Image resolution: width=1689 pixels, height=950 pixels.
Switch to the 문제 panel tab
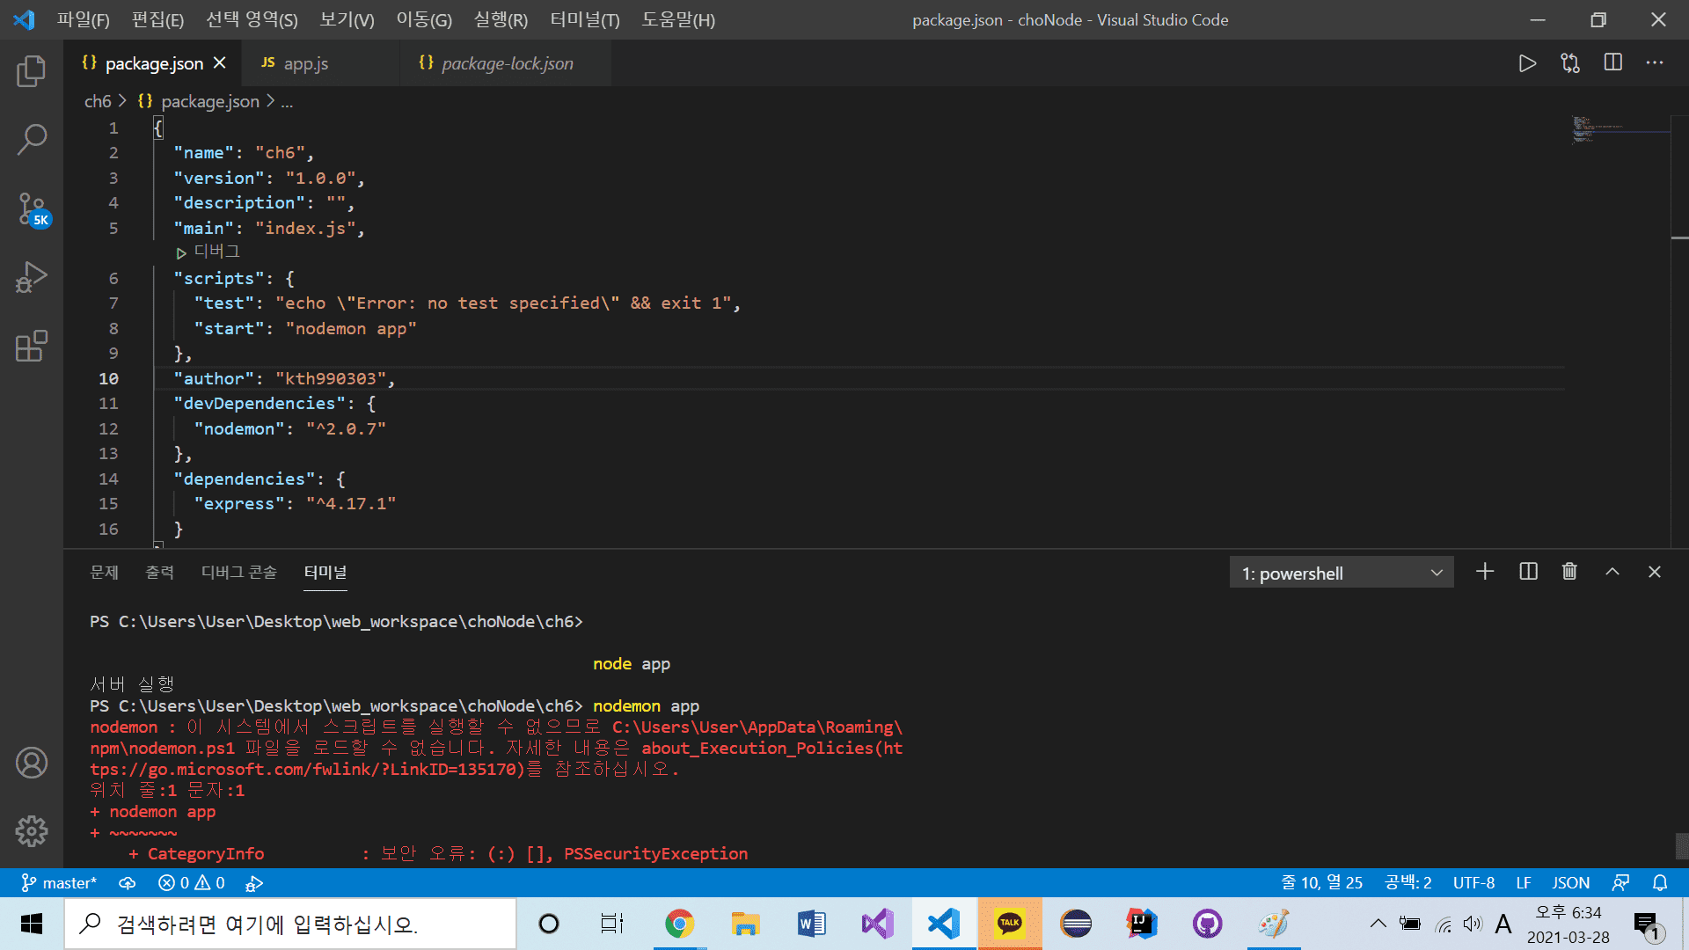tap(104, 573)
